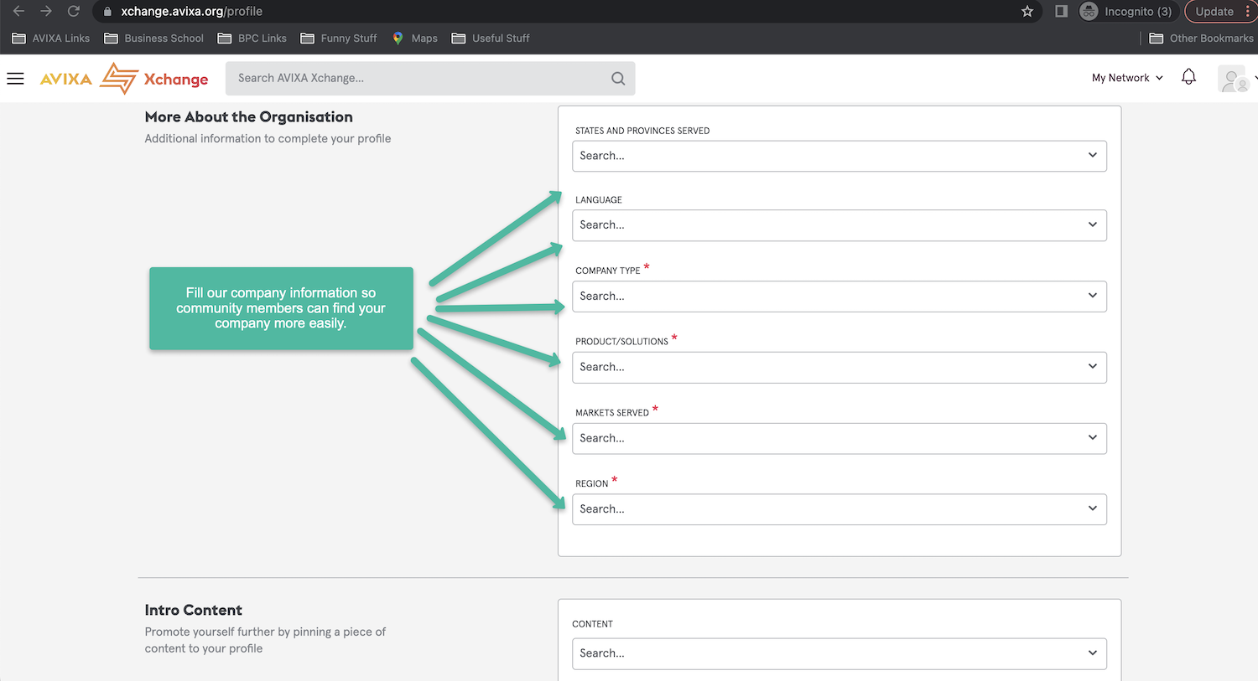Go back with browser back arrow
1258x681 pixels.
[18, 11]
